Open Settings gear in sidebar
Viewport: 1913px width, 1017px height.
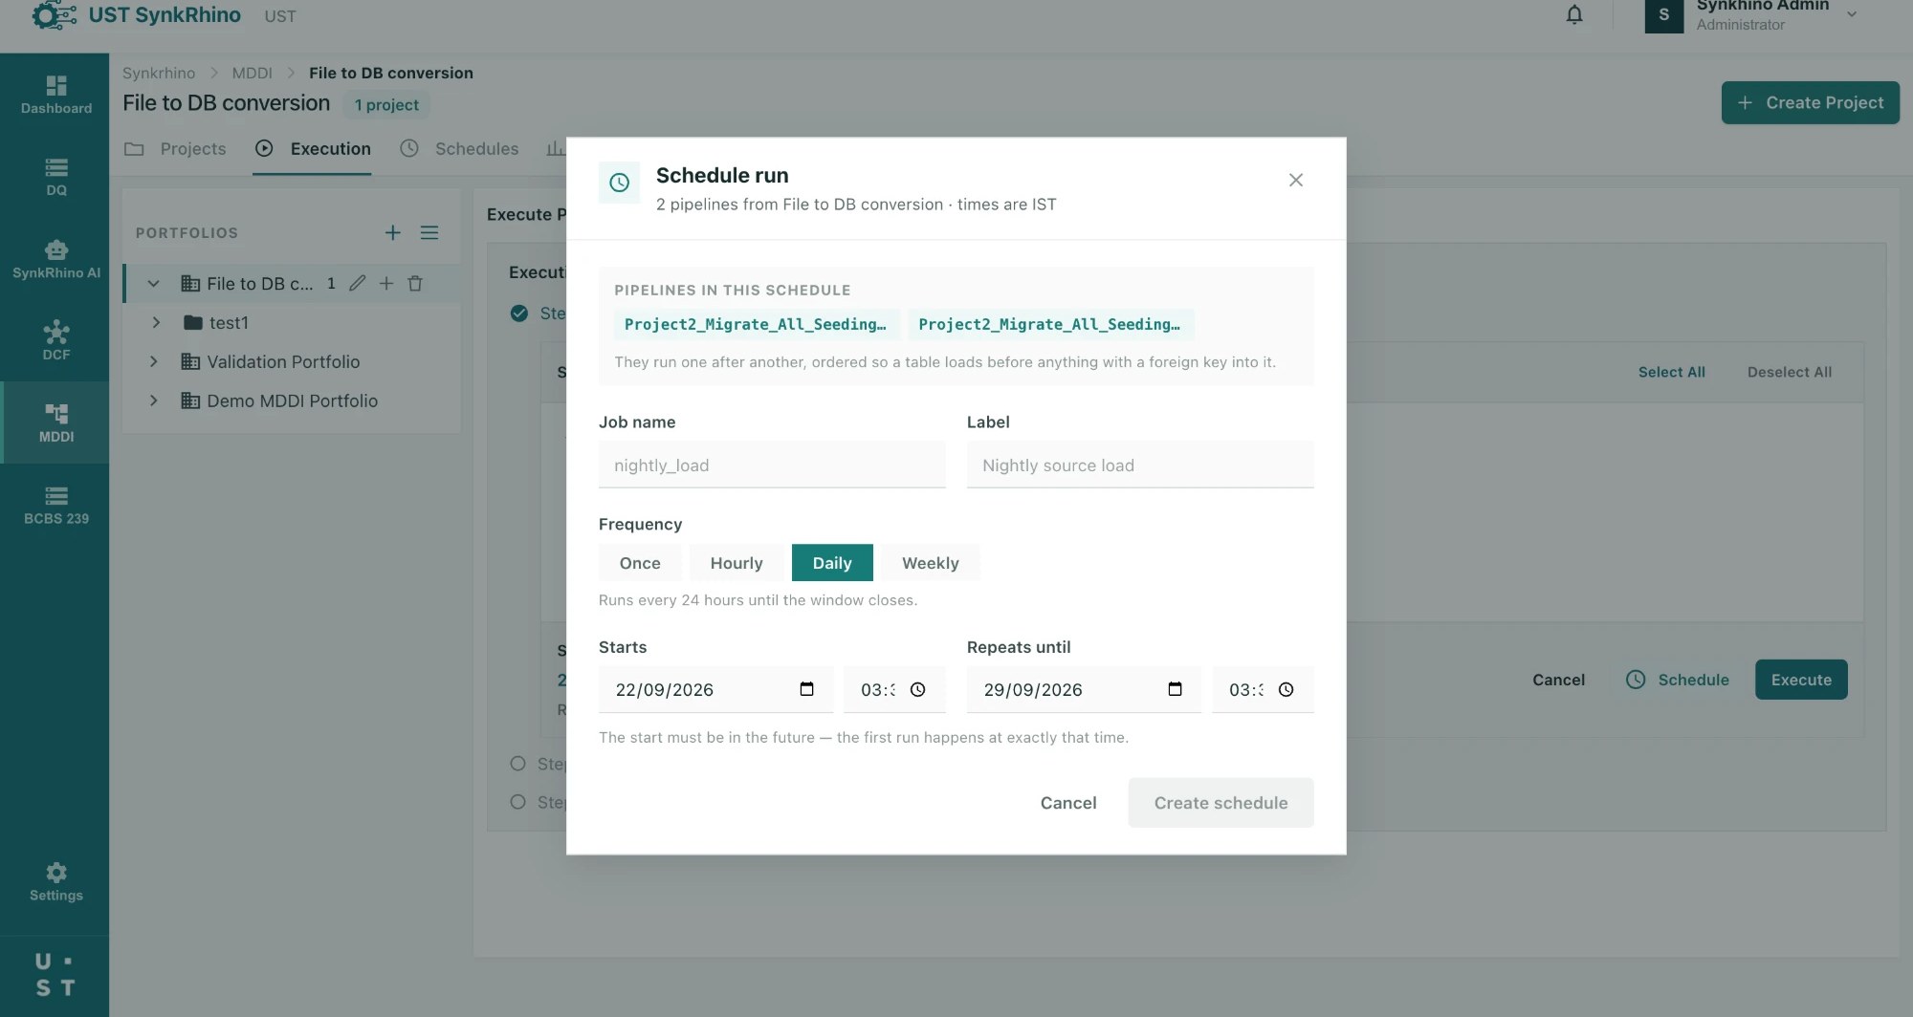[x=56, y=881]
